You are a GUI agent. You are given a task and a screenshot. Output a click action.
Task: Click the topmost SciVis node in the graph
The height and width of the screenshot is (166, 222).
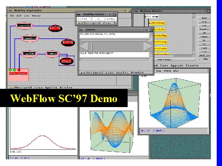pyautogui.click(x=55, y=28)
